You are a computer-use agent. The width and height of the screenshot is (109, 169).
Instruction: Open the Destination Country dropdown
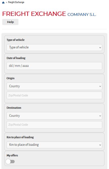pos(54,116)
